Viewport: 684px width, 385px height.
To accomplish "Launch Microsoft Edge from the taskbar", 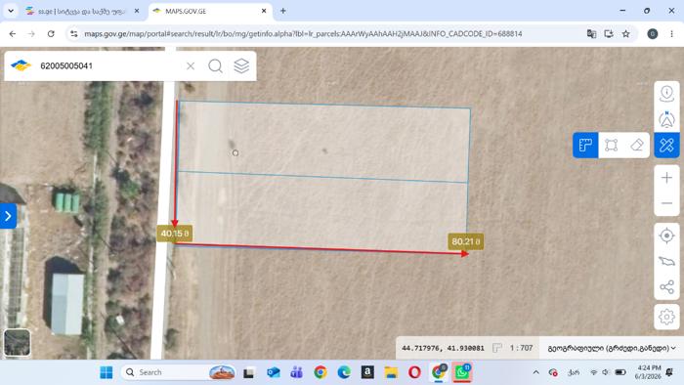I will 344,372.
